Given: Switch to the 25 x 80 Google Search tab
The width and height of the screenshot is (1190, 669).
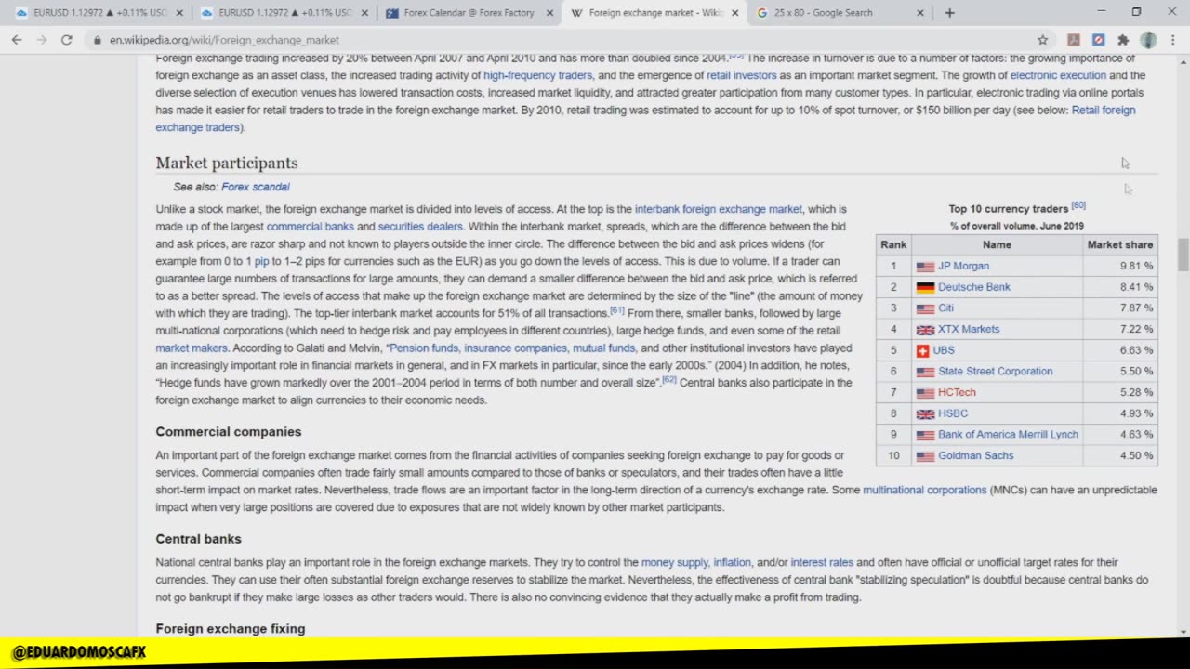Looking at the screenshot, I should 840,13.
